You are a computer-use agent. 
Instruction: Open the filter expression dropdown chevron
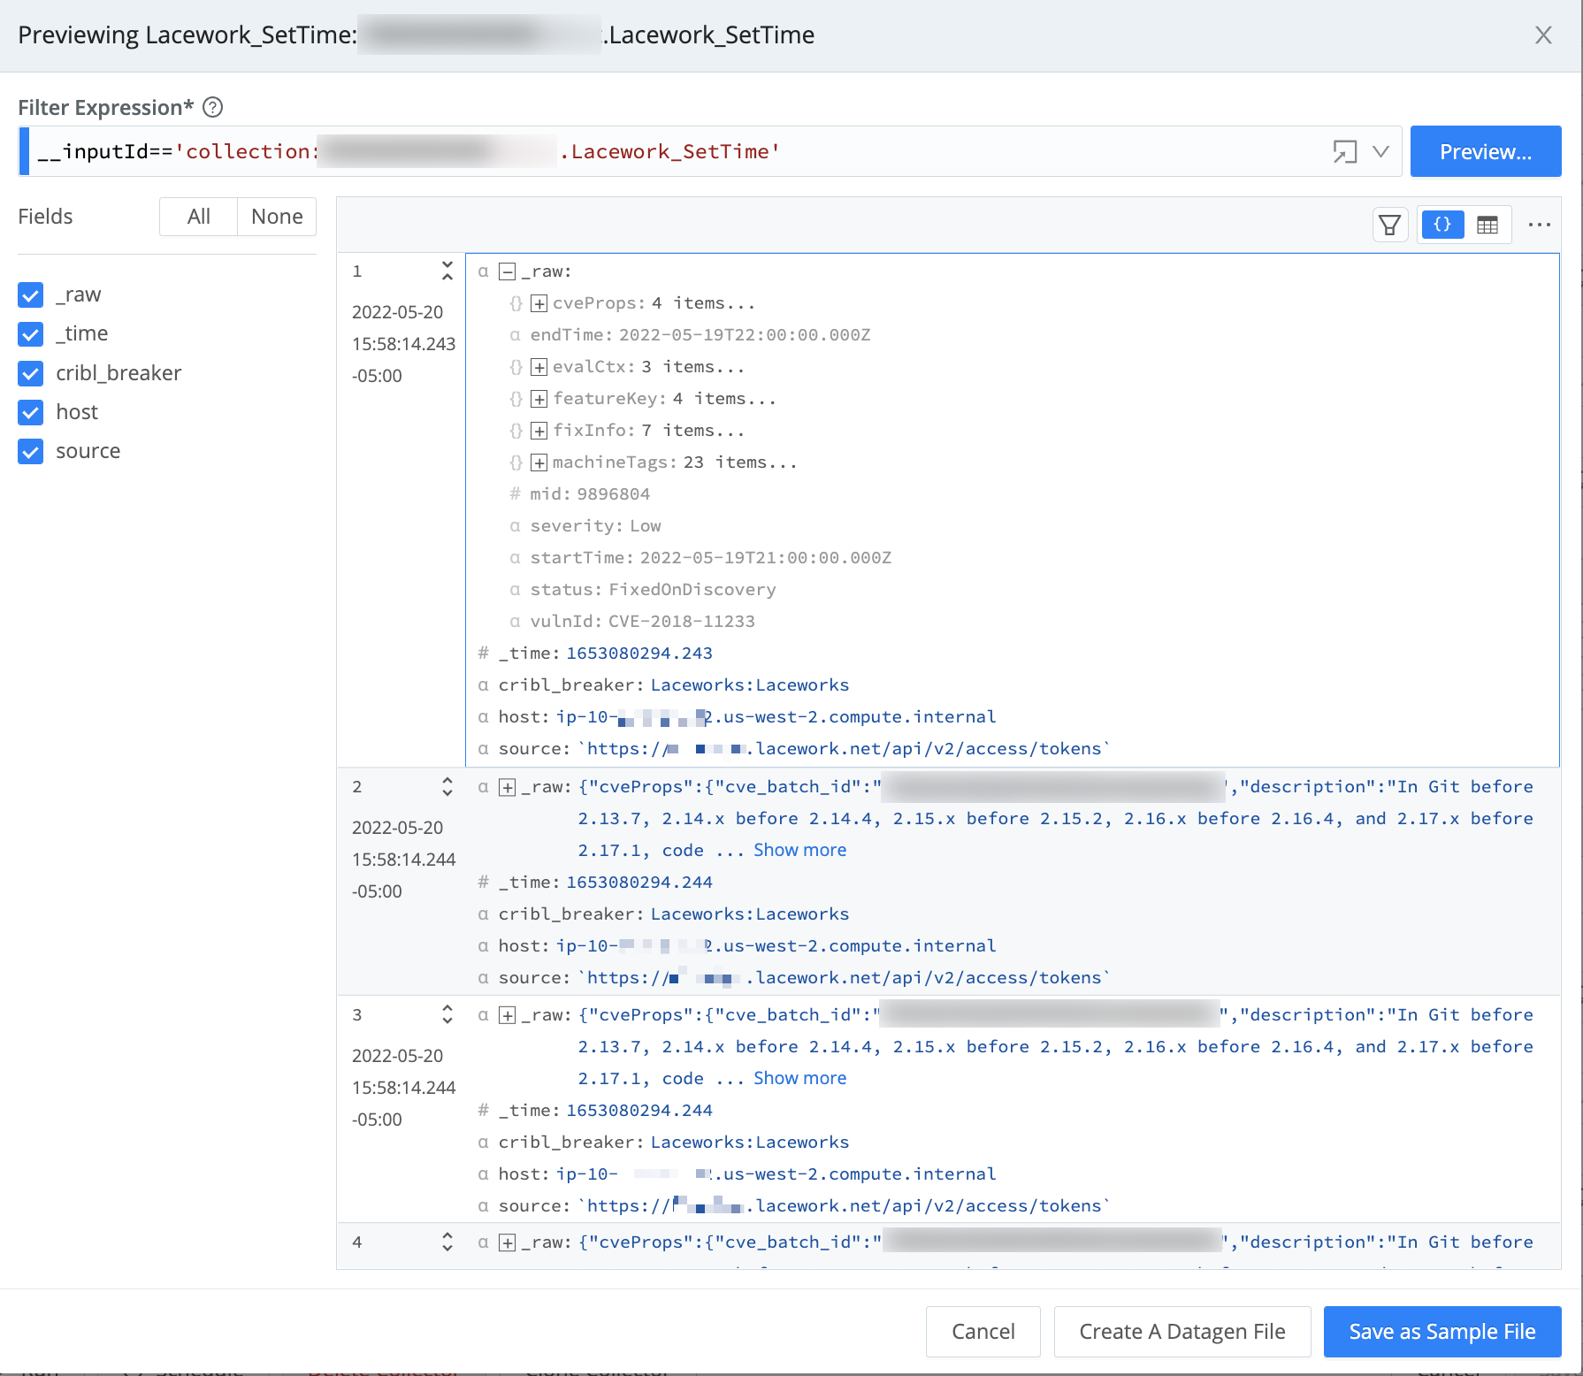[1380, 151]
